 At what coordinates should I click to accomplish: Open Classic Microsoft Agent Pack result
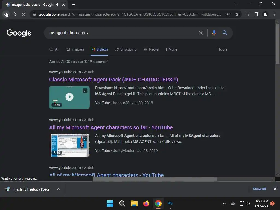pyautogui.click(x=114, y=80)
